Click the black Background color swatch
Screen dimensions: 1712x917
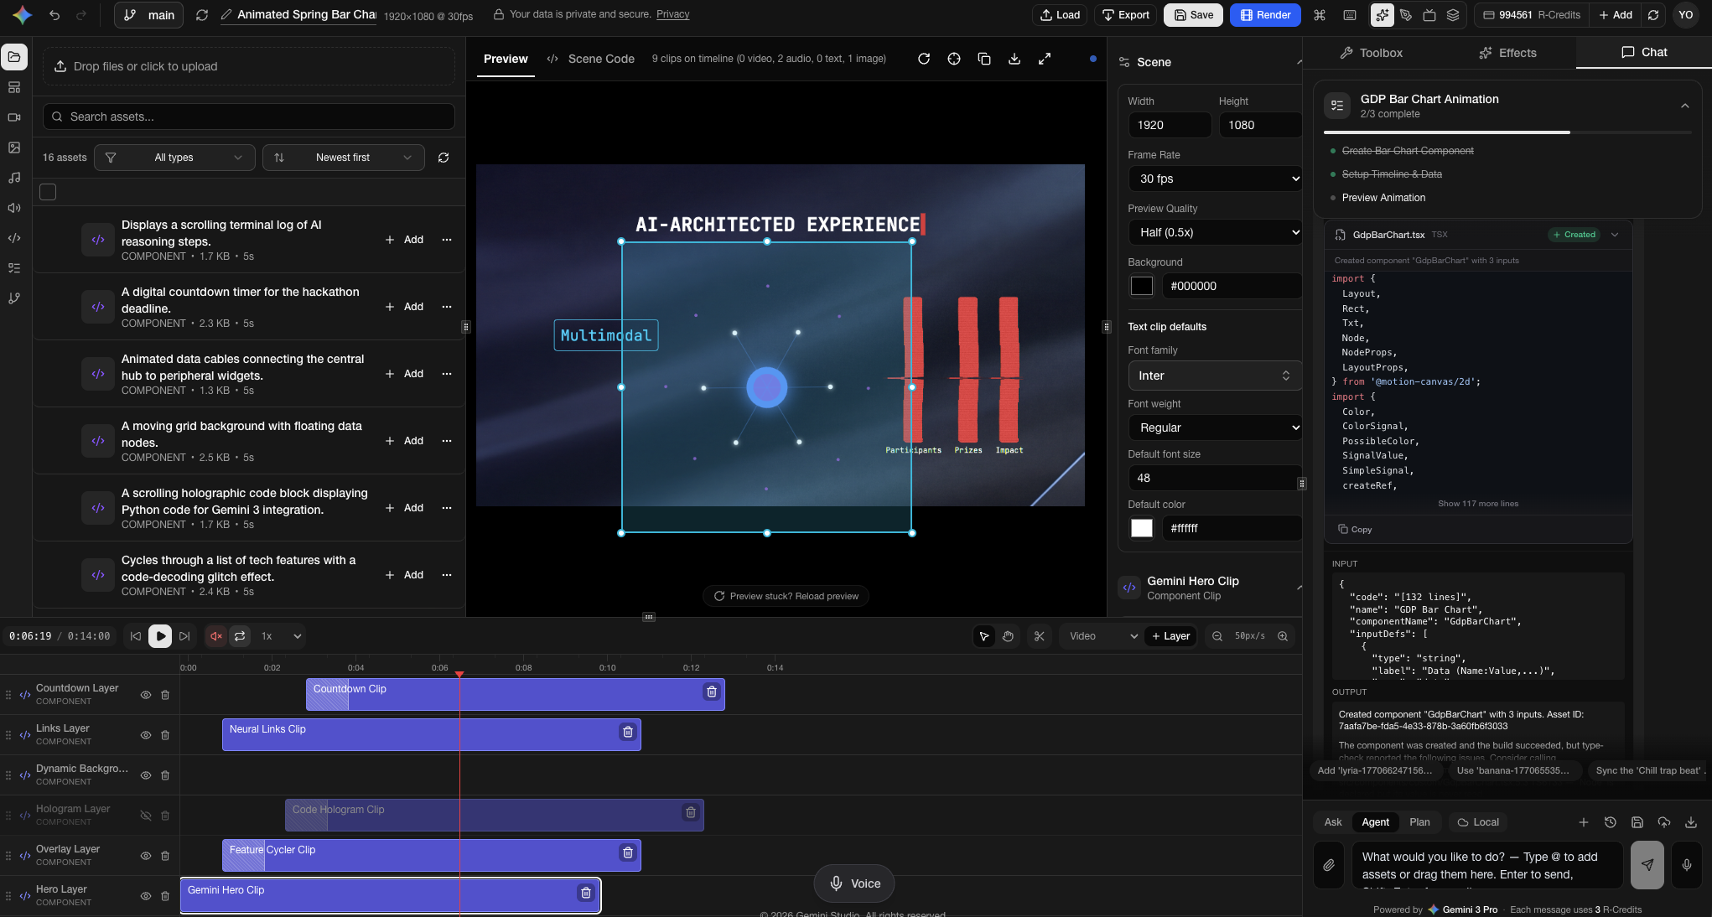pos(1142,286)
